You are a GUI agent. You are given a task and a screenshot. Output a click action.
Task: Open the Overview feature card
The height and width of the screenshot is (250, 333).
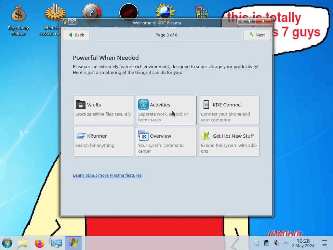tap(166, 142)
